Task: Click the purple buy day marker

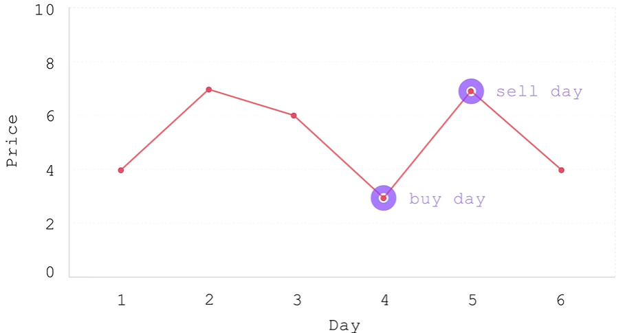Action: click(x=384, y=198)
